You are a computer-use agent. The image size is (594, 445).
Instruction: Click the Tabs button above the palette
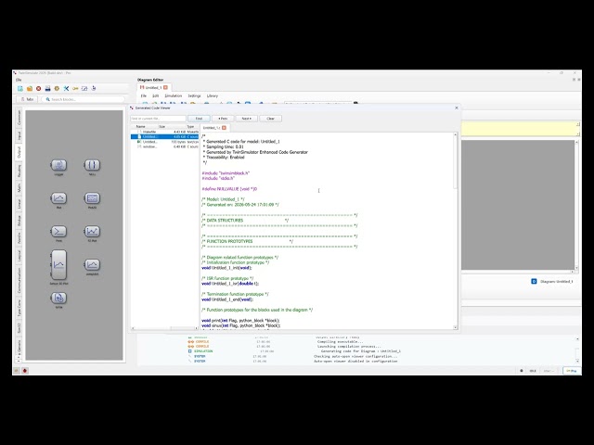point(27,99)
